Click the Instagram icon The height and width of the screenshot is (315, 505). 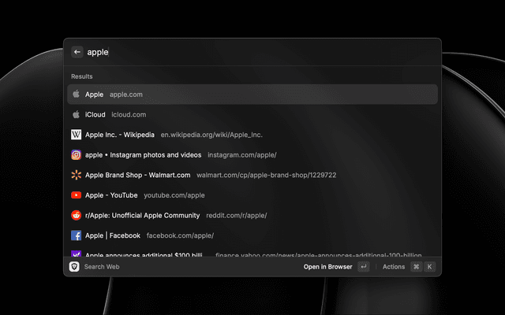pos(77,155)
